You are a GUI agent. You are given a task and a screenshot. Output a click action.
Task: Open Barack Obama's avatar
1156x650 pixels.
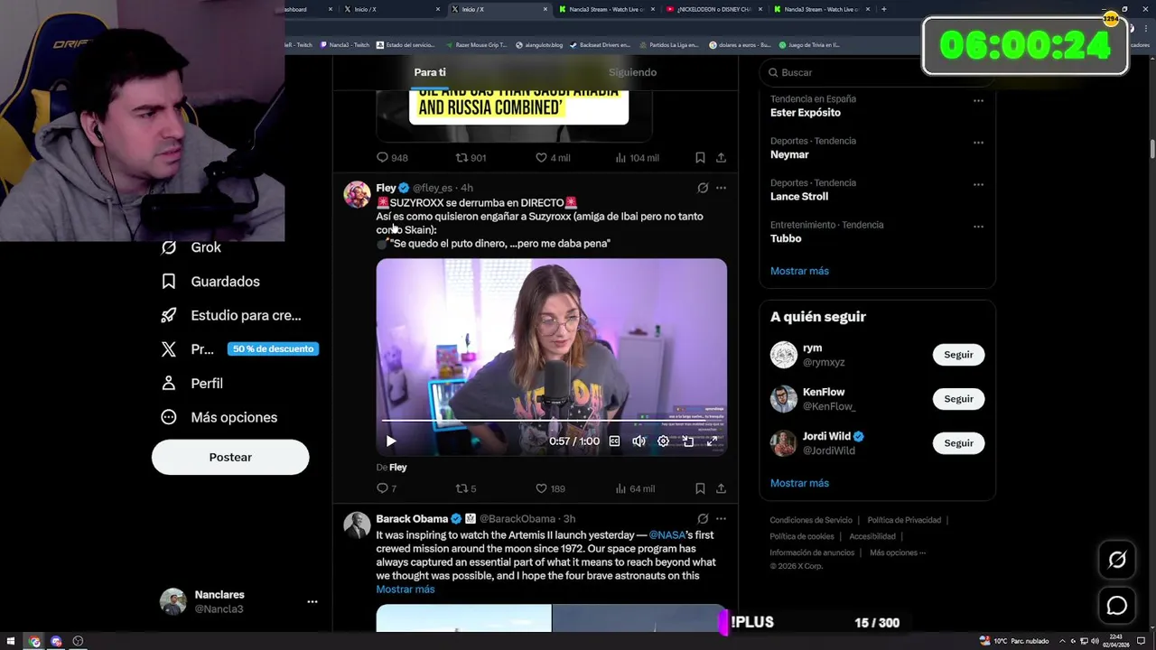pos(357,525)
